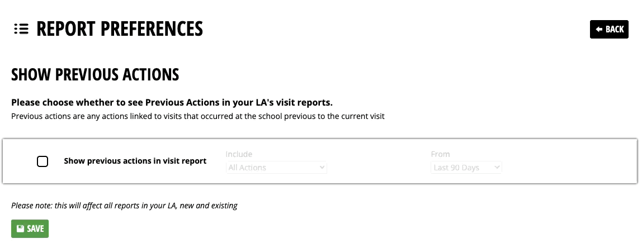642x248 pixels.
Task: Tick the Show previous actions checkbox
Action: point(43,161)
